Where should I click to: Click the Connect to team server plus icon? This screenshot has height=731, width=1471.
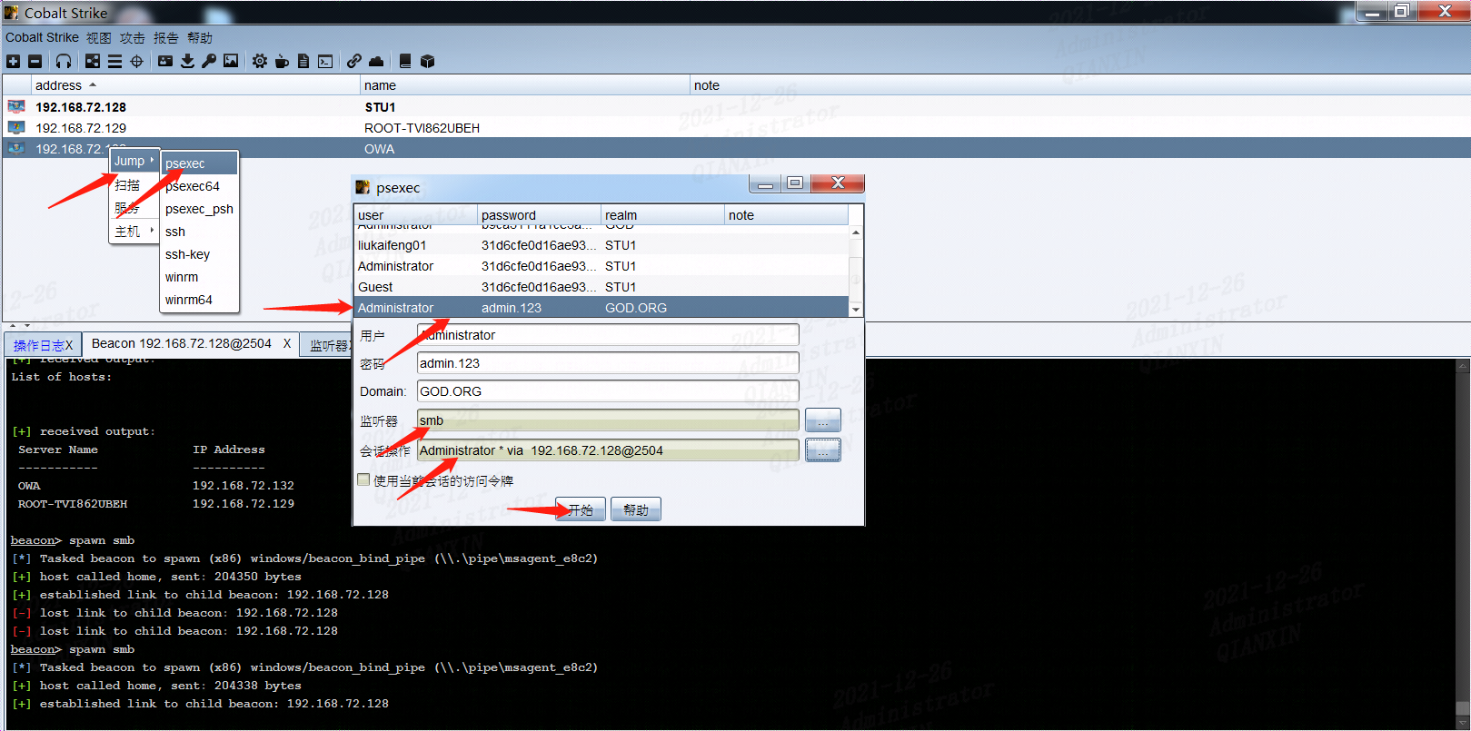[13, 62]
